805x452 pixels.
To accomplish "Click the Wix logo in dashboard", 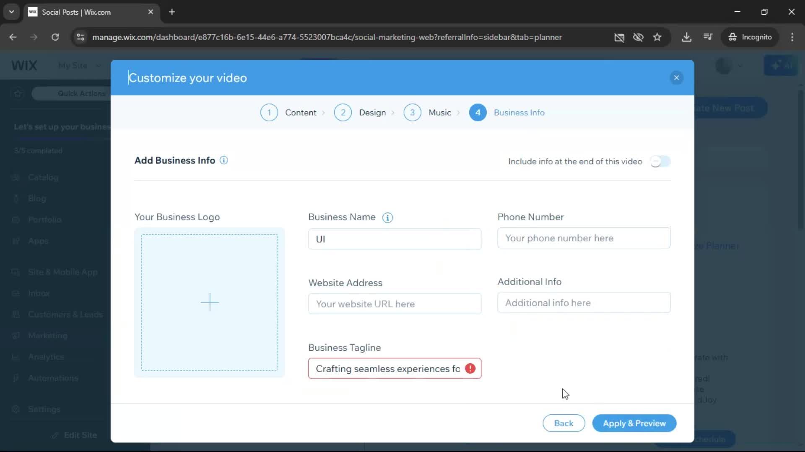I will 24,66.
